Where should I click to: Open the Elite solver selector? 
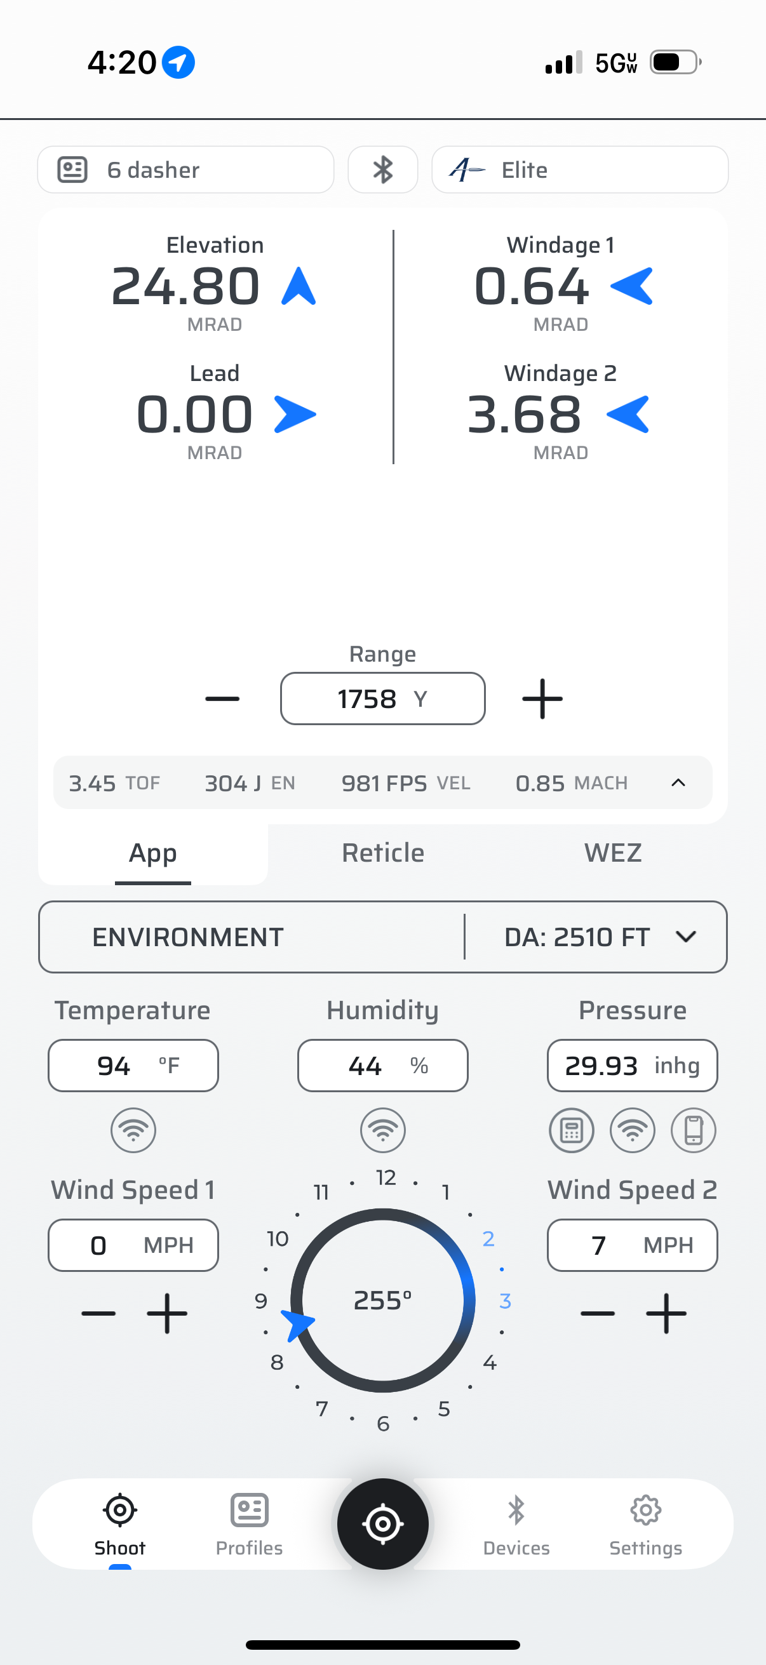[580, 170]
